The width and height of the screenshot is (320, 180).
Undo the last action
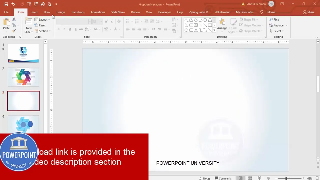pyautogui.click(x=13, y=4)
